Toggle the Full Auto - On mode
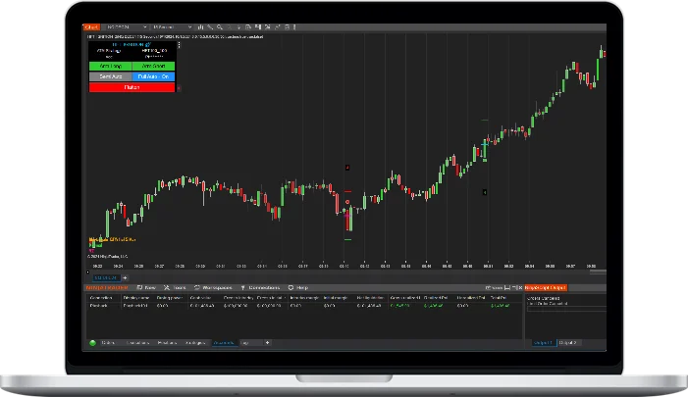688x397 pixels. click(152, 76)
